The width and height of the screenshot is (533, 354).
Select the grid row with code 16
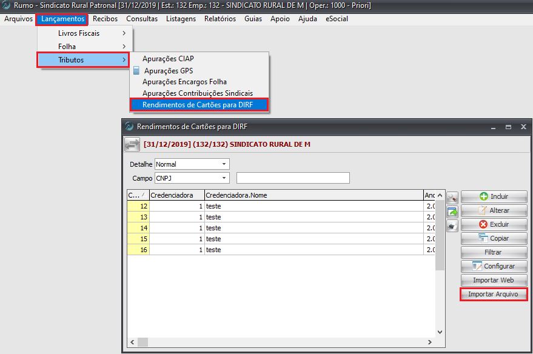(x=281, y=250)
